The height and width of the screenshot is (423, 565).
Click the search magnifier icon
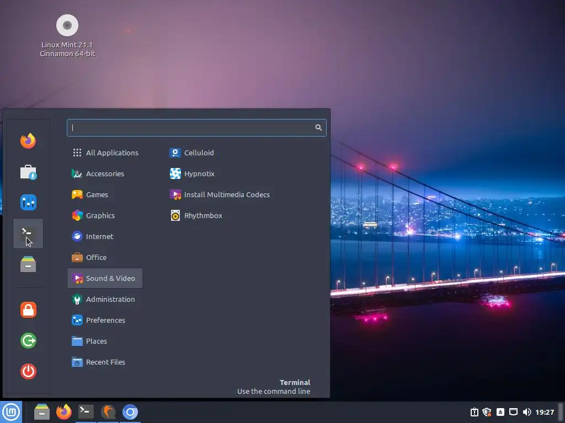pyautogui.click(x=318, y=127)
